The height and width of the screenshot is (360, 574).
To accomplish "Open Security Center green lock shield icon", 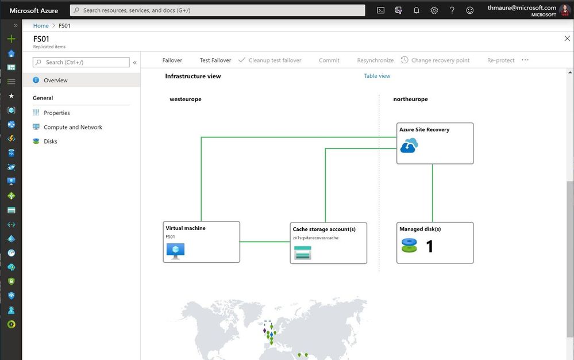I will pos(11,281).
